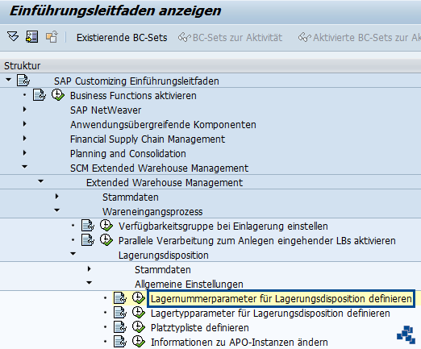Select Lagertypparameter für Lagerungsdisposition definieren

click(270, 314)
